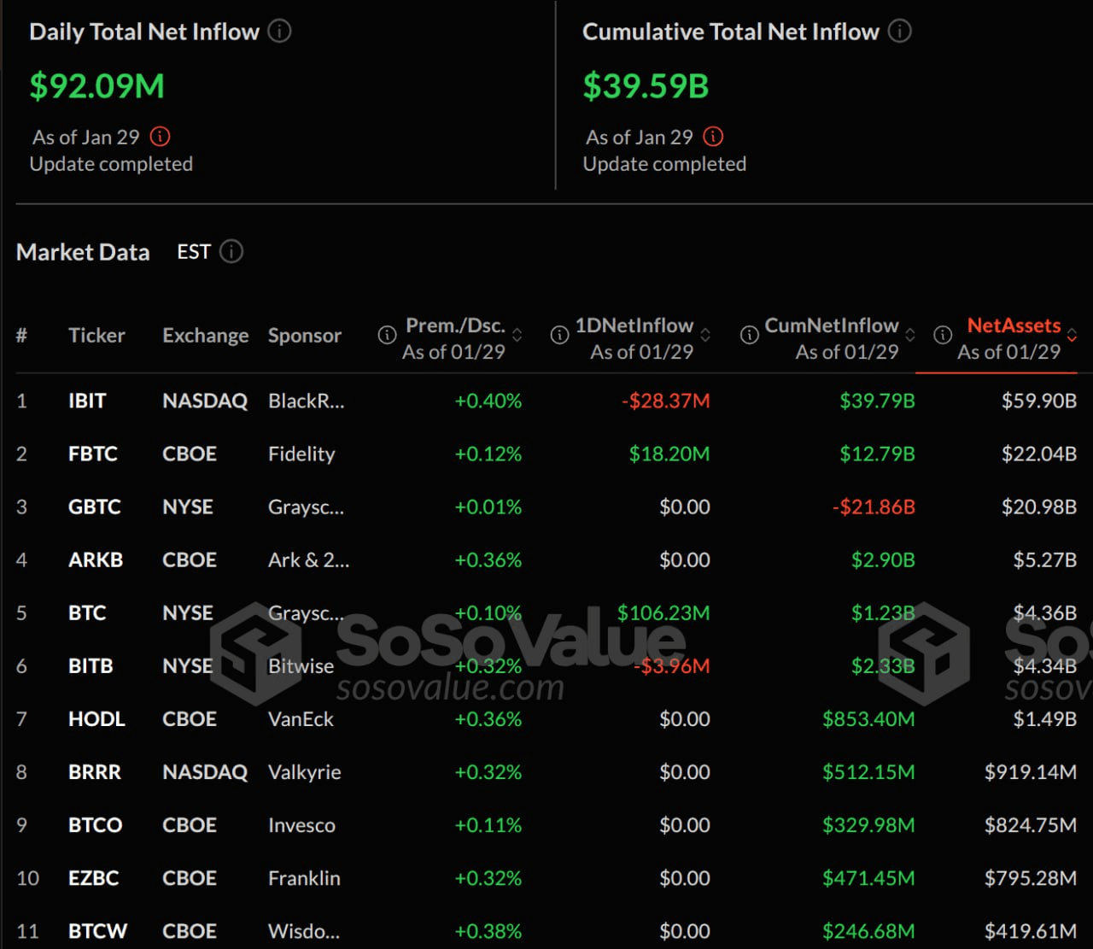Click FBTC's $18.20M daily inflow cell

pyautogui.click(x=669, y=454)
